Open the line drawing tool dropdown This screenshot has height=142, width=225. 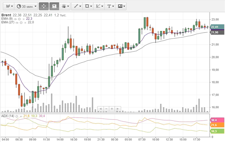click(77, 6)
